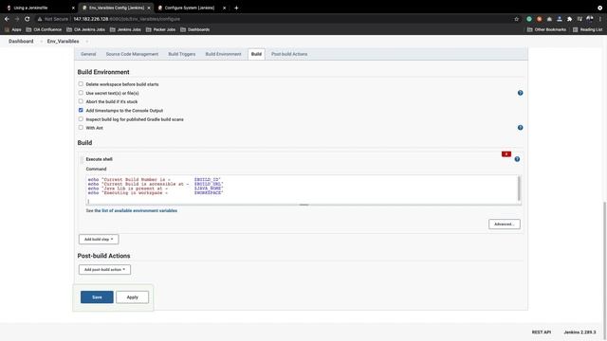Expand the Dashboard breadcrumb arrow
The height and width of the screenshot is (341, 607).
point(41,42)
